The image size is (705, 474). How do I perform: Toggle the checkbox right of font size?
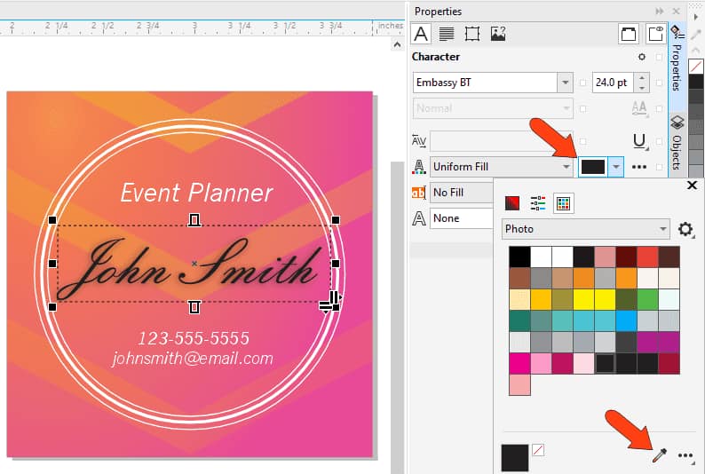point(659,83)
